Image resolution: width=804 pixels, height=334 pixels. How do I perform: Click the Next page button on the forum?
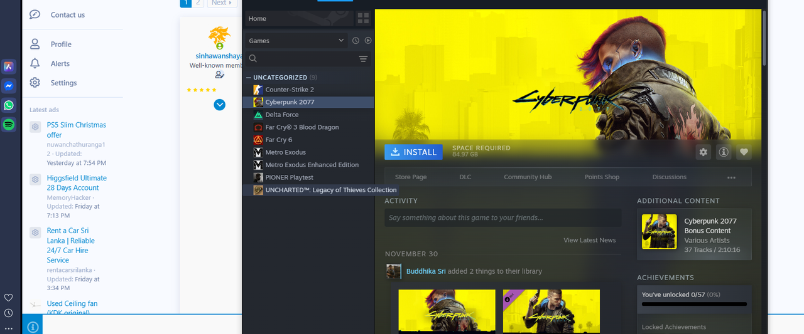pos(222,3)
